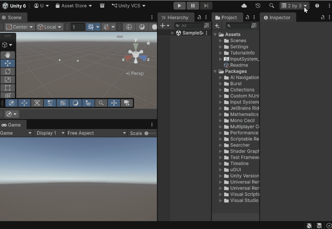332x229 pixels.
Task: Select the Scale tool in Scene toolbar
Action: click(x=7, y=80)
